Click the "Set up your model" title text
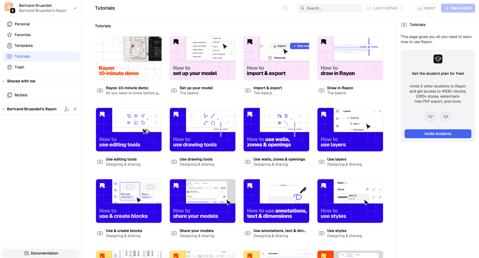The width and height of the screenshot is (479, 258). point(196,88)
